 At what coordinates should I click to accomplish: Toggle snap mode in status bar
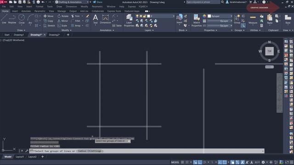tap(187, 162)
